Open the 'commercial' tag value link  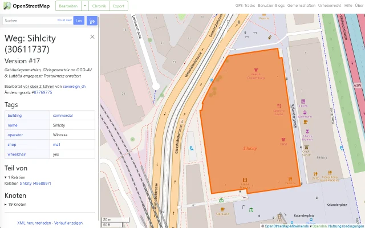[x=63, y=115]
